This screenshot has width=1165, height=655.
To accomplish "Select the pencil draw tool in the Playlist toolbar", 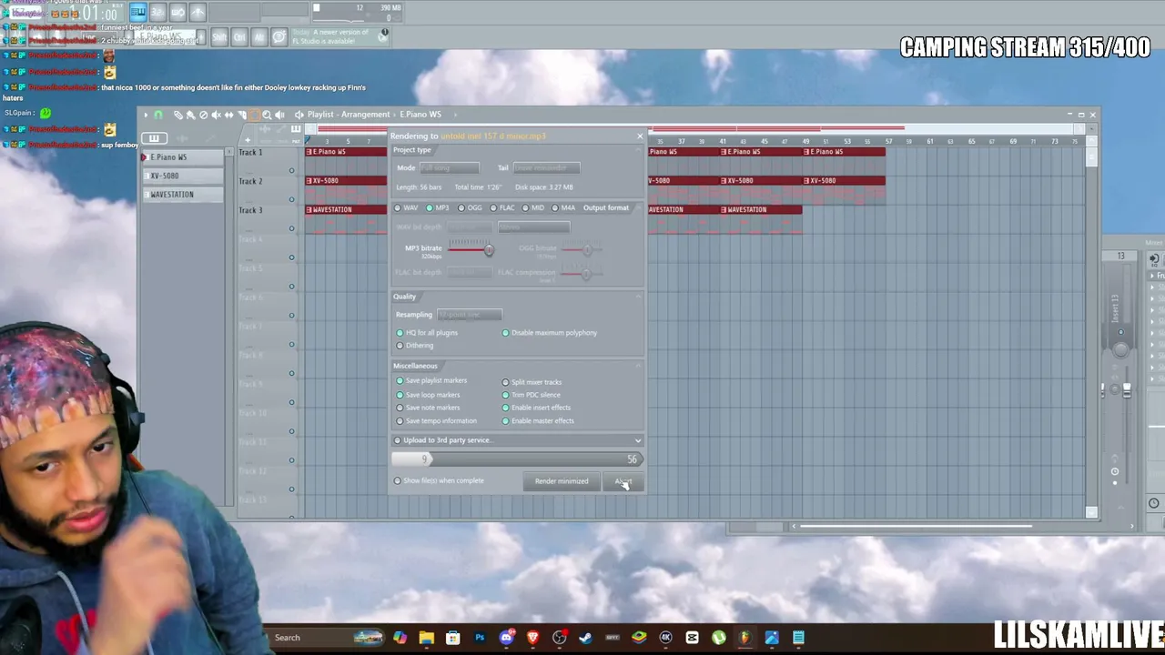I will click(x=177, y=115).
